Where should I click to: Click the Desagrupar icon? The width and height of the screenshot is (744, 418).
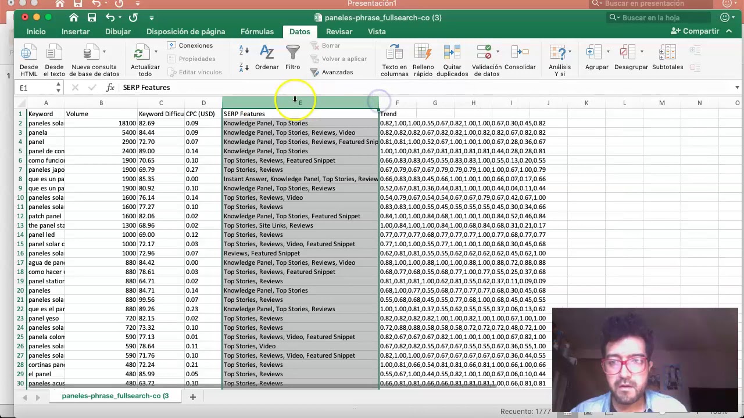[627, 53]
